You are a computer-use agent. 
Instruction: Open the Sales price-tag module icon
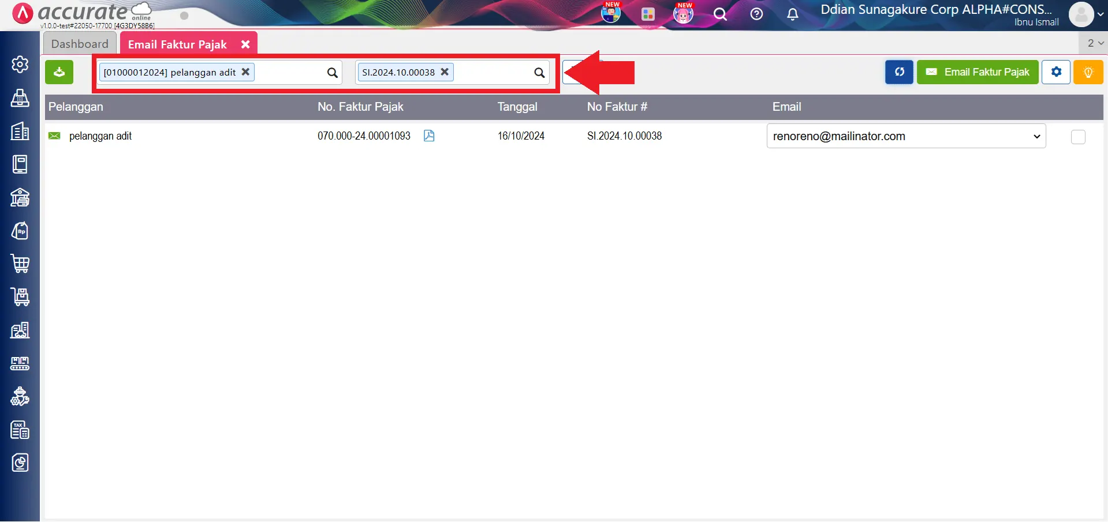click(20, 231)
